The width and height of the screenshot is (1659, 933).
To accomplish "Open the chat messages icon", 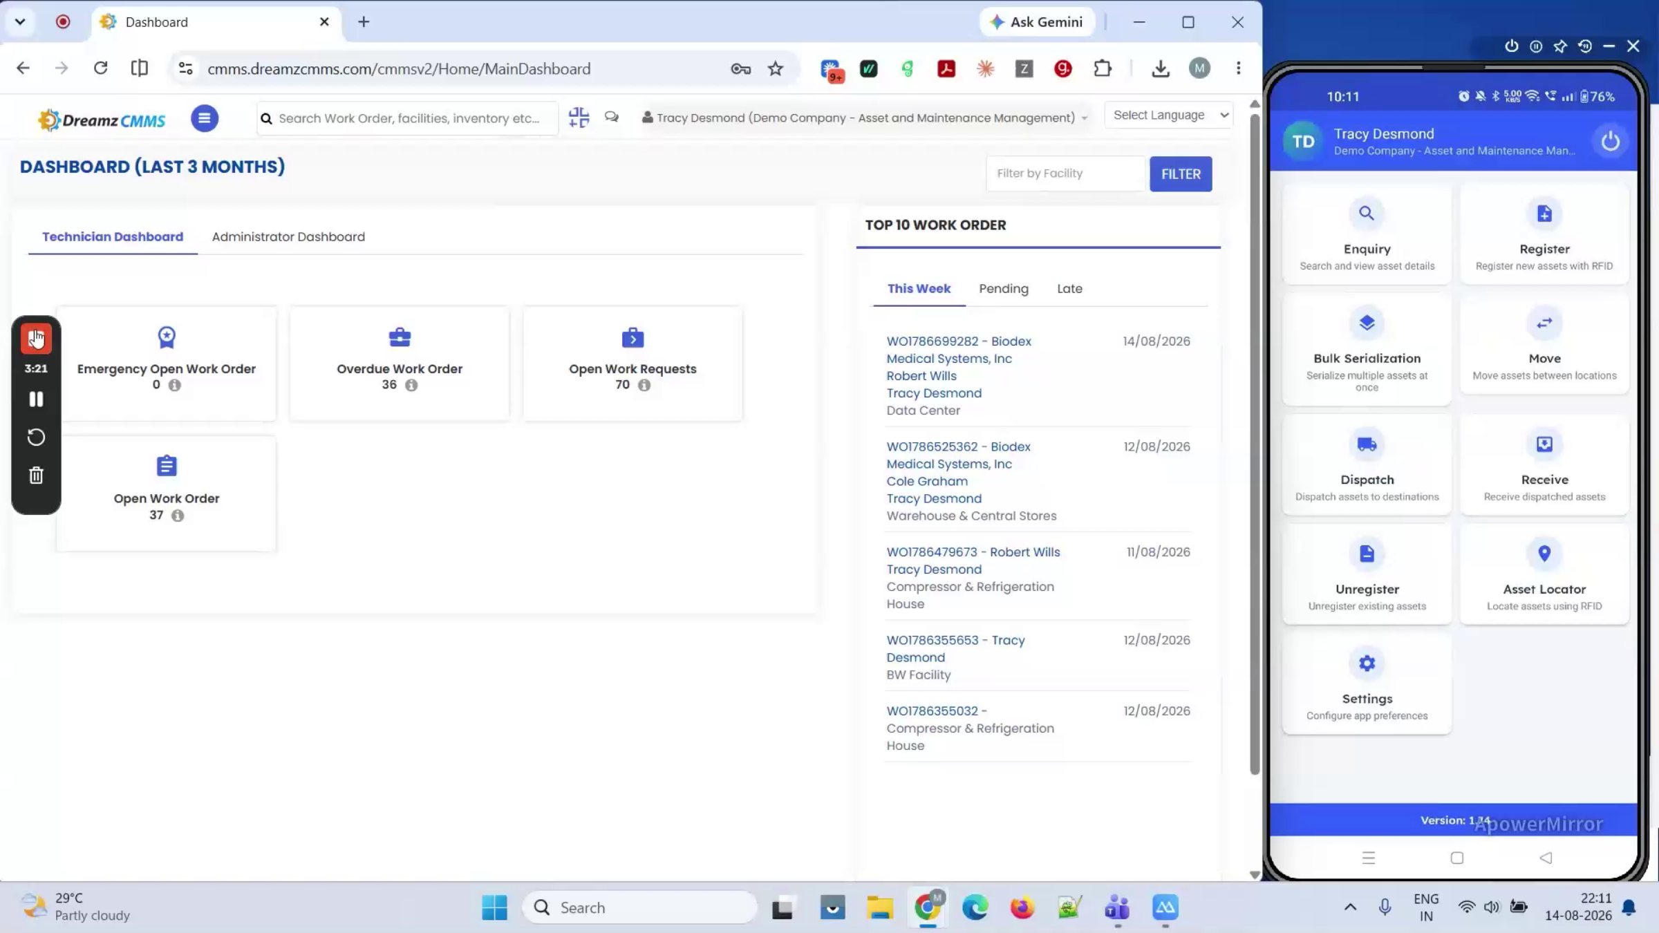I will (612, 117).
